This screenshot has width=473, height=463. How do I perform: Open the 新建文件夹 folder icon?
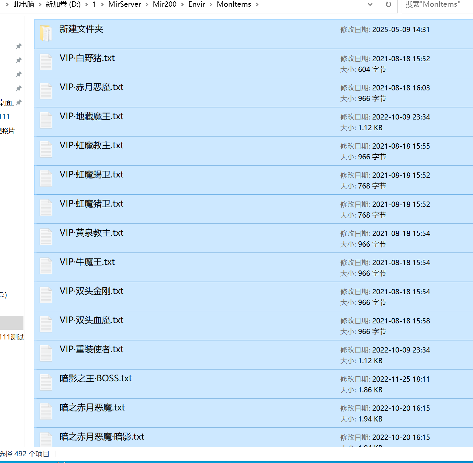[x=46, y=33]
